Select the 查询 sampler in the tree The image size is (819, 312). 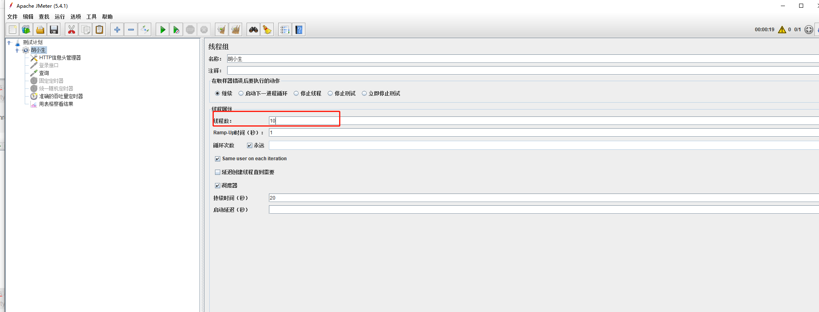click(x=44, y=73)
